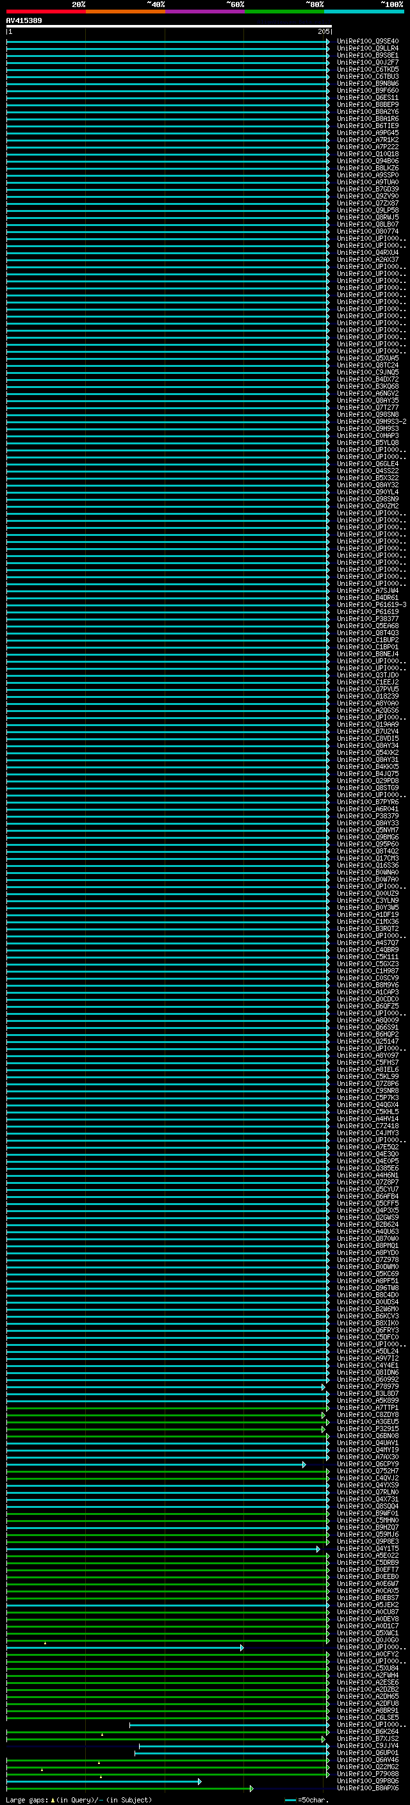Select the UniRef100_B7XJS2 label
This screenshot has width=410, height=1805.
pos(367,1738)
